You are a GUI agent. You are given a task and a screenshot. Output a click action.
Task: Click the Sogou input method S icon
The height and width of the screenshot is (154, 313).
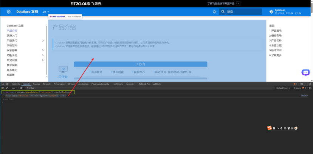[x=270, y=128]
